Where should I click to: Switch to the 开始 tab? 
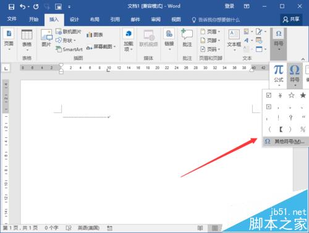(33, 19)
